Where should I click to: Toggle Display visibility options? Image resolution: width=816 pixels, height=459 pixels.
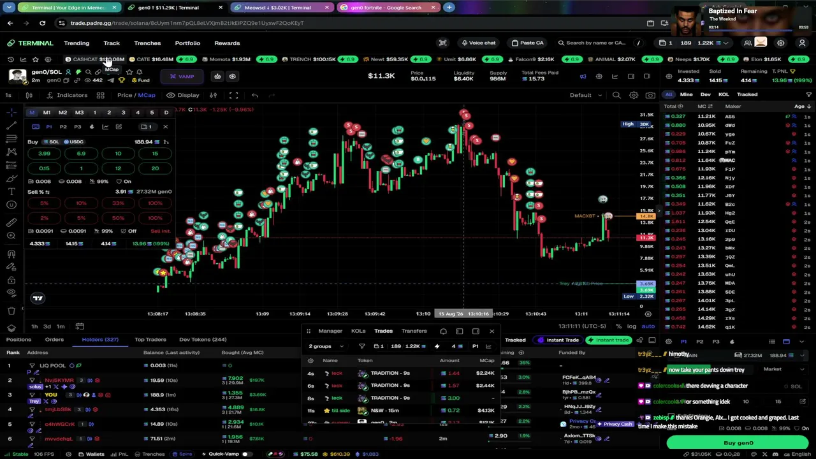[183, 95]
